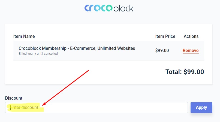Click the dark "block" logo text
The width and height of the screenshot is (220, 122).
point(123,8)
